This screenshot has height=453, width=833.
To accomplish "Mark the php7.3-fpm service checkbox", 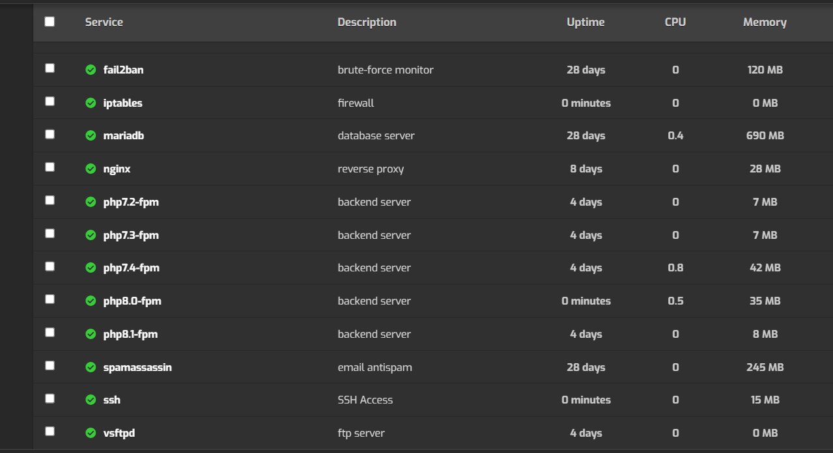I will (x=49, y=234).
